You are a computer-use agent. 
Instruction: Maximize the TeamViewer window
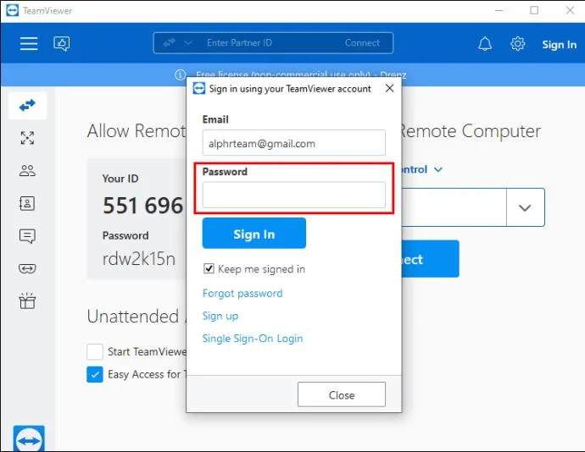click(534, 10)
